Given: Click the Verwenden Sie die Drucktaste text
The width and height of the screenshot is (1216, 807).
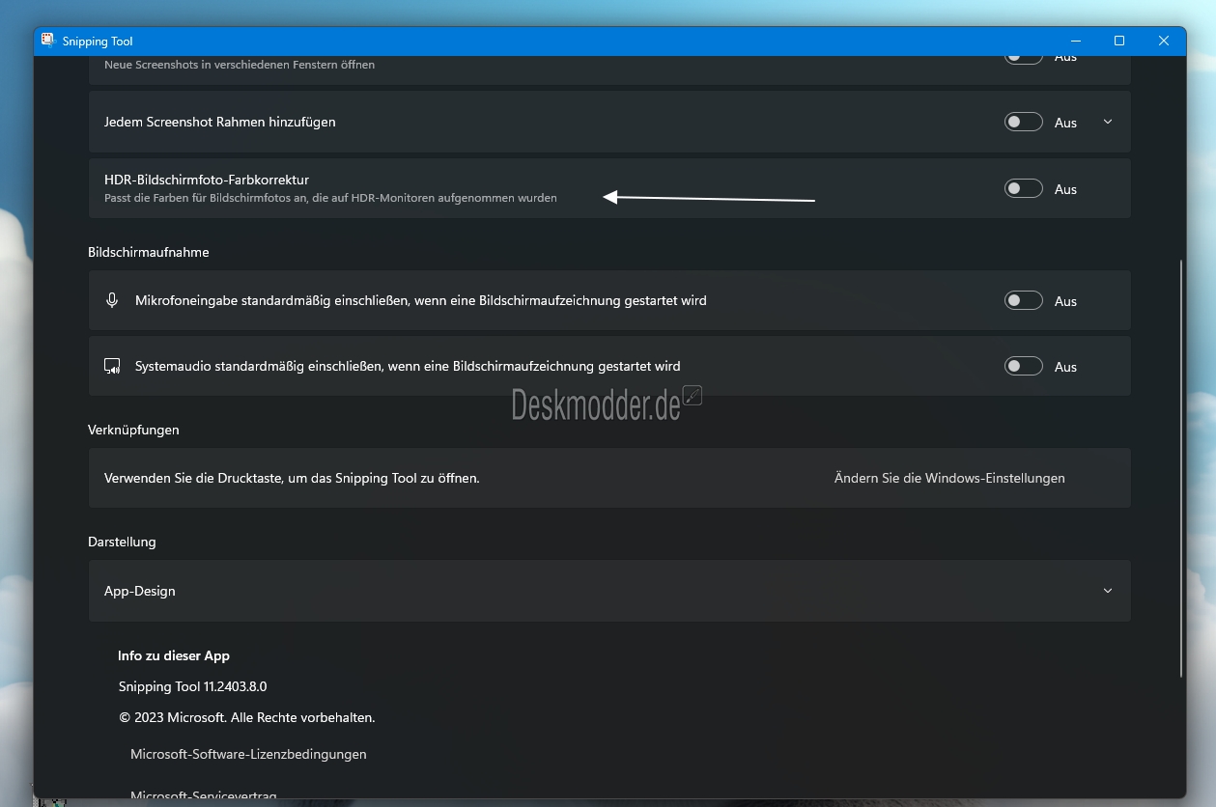Looking at the screenshot, I should (x=292, y=478).
